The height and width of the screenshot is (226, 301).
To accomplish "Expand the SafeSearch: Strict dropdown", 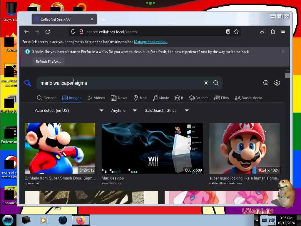I will pyautogui.click(x=166, y=111).
